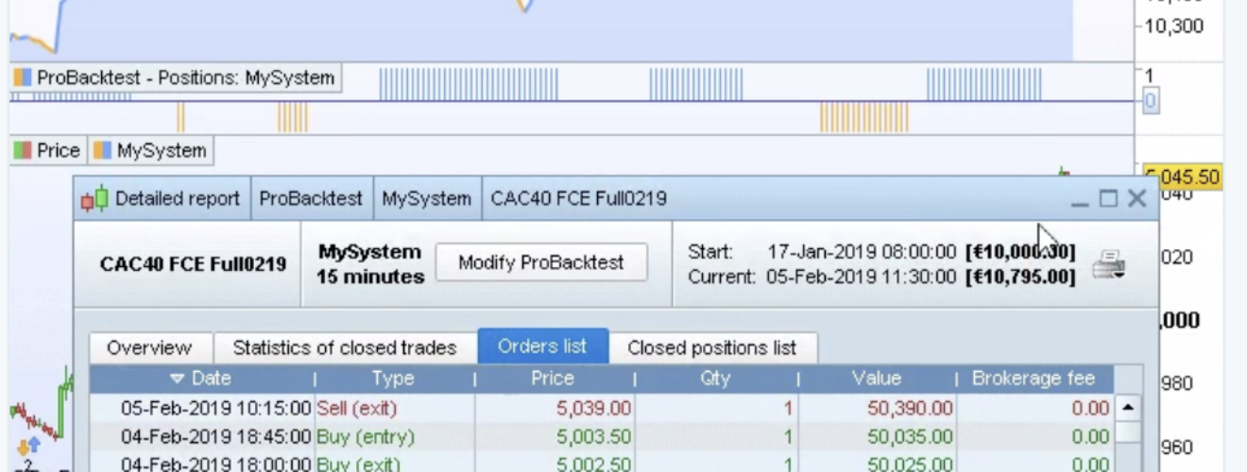This screenshot has width=1247, height=472.
Task: Click the Modify ProBacktest button
Action: click(541, 262)
